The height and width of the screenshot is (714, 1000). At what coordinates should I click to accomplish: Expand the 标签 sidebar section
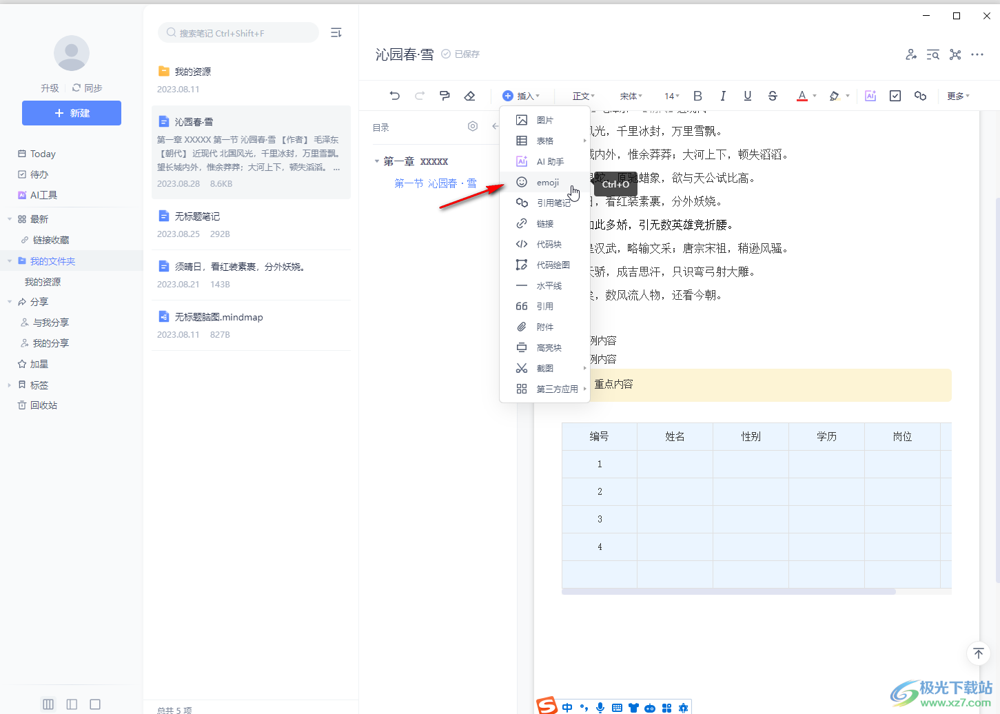pos(10,385)
